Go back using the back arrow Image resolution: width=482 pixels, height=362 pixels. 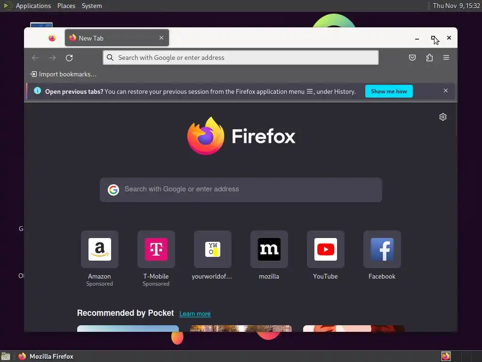pos(35,58)
